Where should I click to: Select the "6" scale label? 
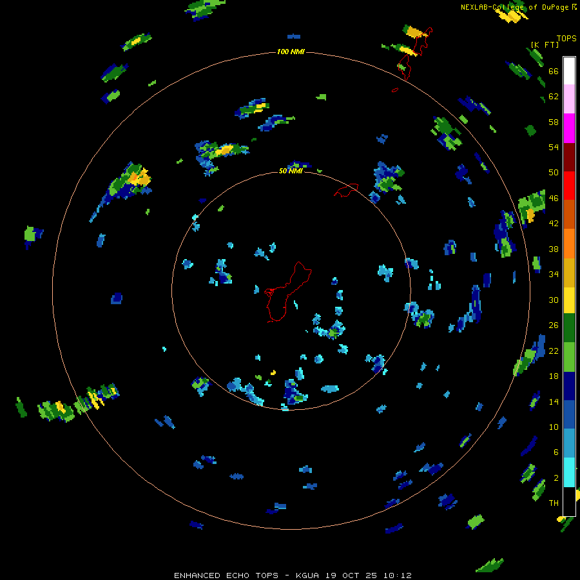pyautogui.click(x=556, y=452)
